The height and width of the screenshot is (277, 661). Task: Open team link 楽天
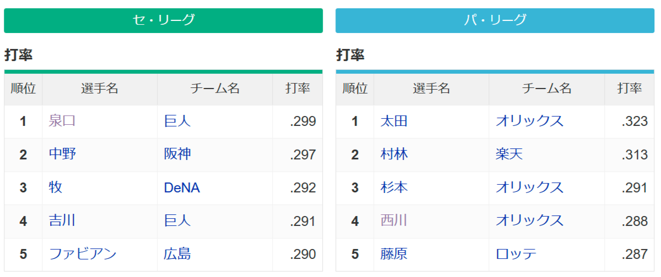[x=509, y=154]
